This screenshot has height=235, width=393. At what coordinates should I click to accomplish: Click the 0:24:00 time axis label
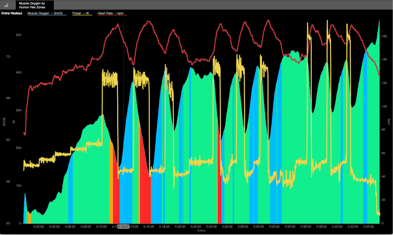[x=211, y=227]
